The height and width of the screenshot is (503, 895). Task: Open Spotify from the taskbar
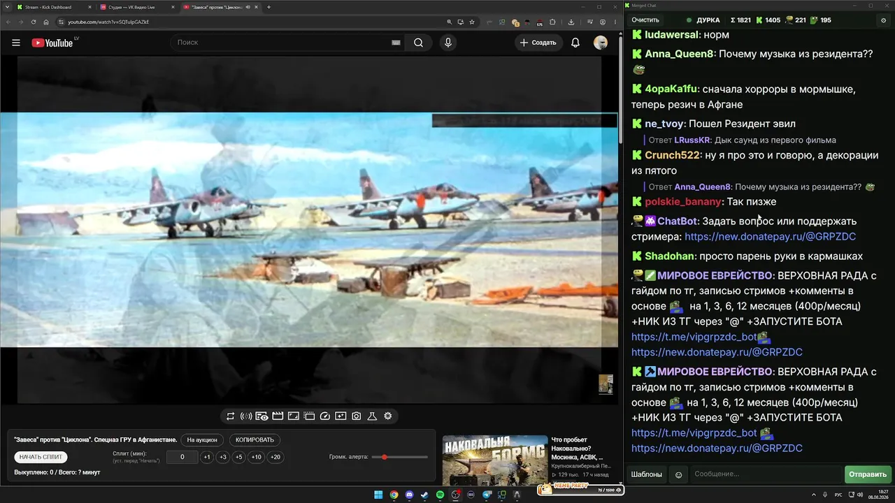[x=440, y=495]
